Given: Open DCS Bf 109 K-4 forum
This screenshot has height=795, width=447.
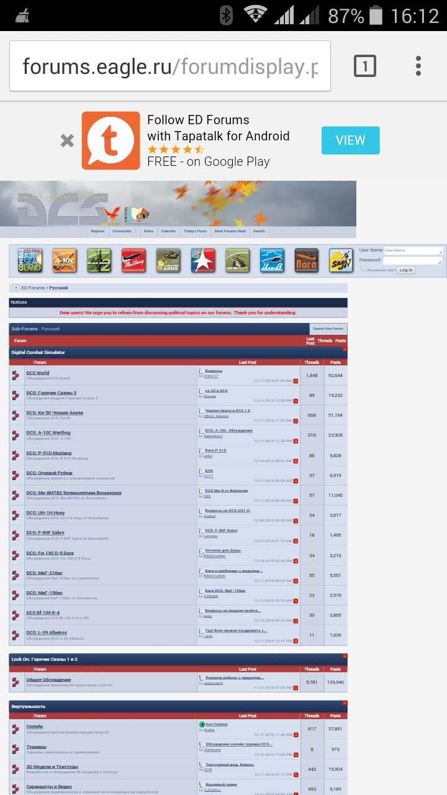Looking at the screenshot, I should coord(43,612).
